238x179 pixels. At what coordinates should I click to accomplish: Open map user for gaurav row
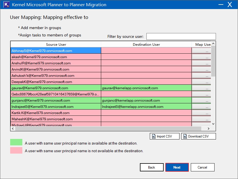pos(201,88)
